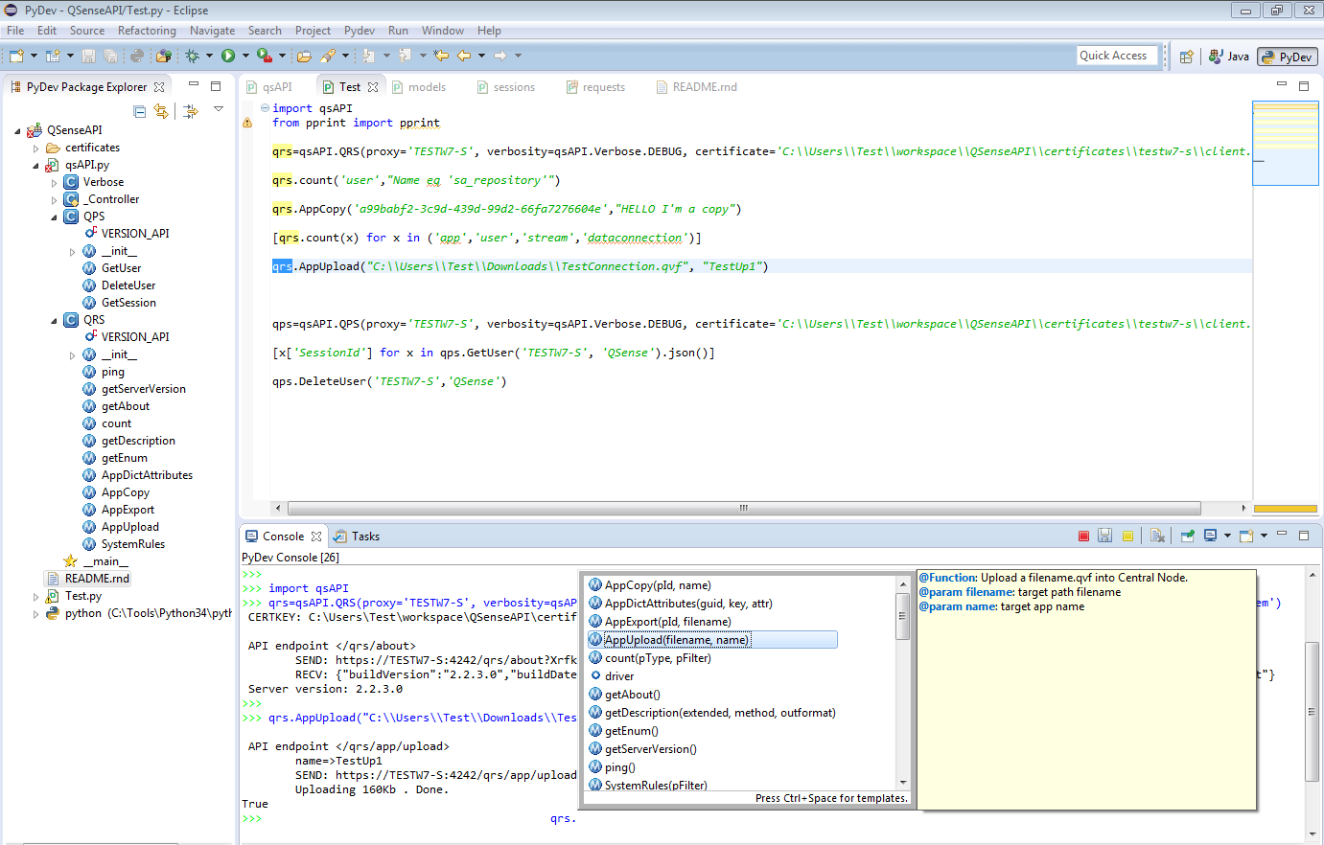
Task: Collapse the import fold marker in editor
Action: click(265, 108)
